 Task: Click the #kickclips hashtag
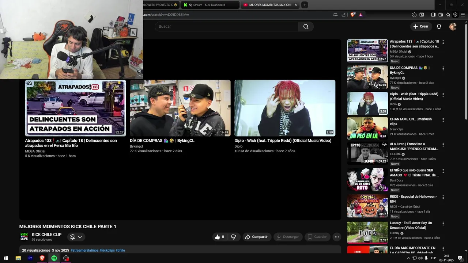pyautogui.click(x=107, y=251)
